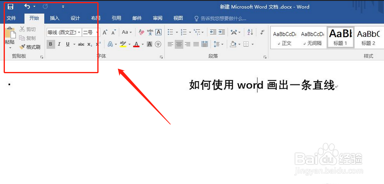Click the 剪切 cut button

click(28, 30)
